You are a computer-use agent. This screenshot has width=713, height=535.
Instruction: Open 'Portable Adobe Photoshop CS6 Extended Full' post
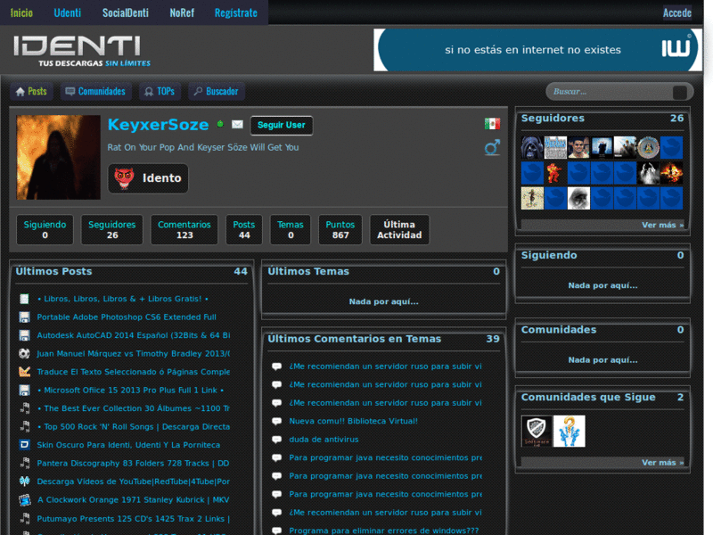tap(127, 317)
